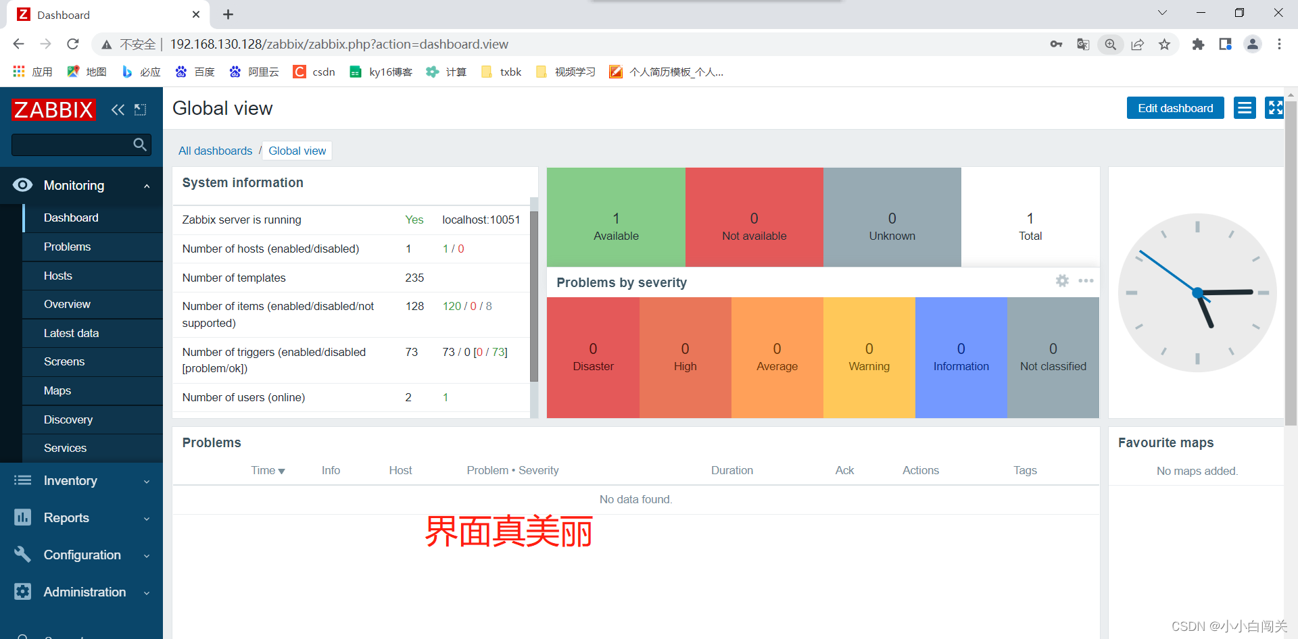
Task: Collapse the sidebar with double chevron icon
Action: (x=118, y=109)
